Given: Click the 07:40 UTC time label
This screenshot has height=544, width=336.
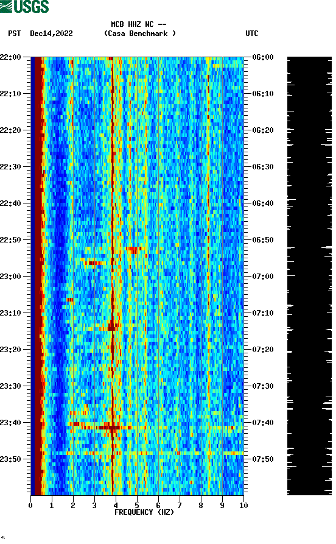Looking at the screenshot, I should coord(263,423).
